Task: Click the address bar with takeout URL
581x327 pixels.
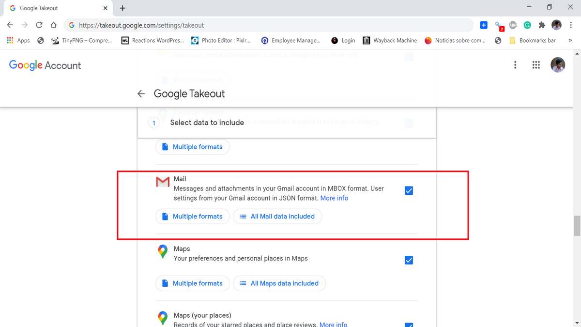Action: tap(269, 25)
